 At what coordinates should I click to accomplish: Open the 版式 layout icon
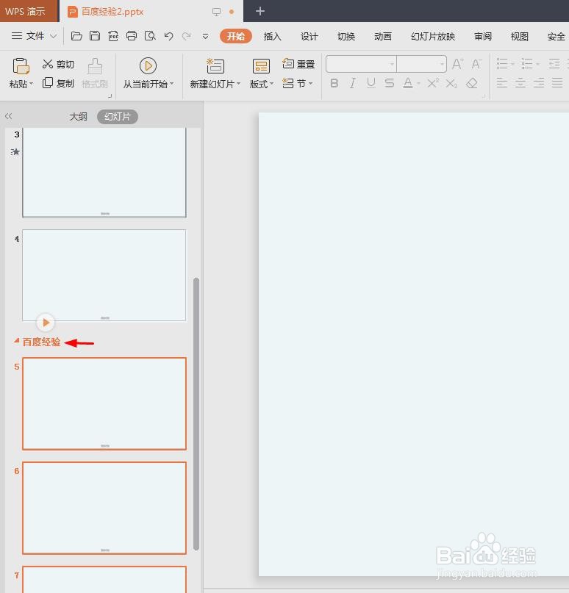pyautogui.click(x=261, y=66)
